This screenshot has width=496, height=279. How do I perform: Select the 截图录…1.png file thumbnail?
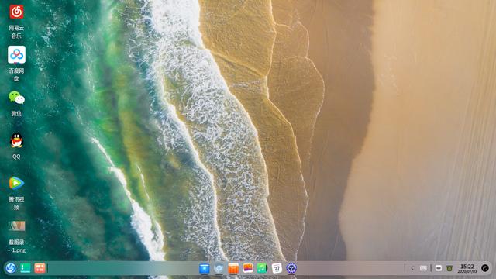click(16, 226)
